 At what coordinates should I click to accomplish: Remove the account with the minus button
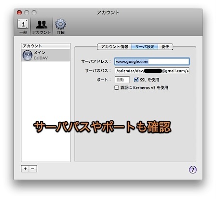click(x=33, y=169)
